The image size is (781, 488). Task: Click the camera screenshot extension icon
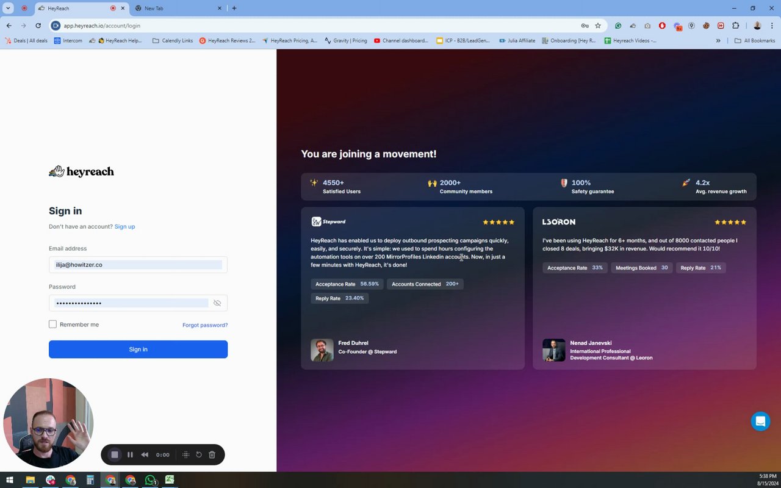[647, 26]
